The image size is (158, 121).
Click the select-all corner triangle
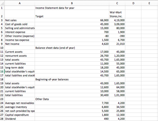(2, 3)
